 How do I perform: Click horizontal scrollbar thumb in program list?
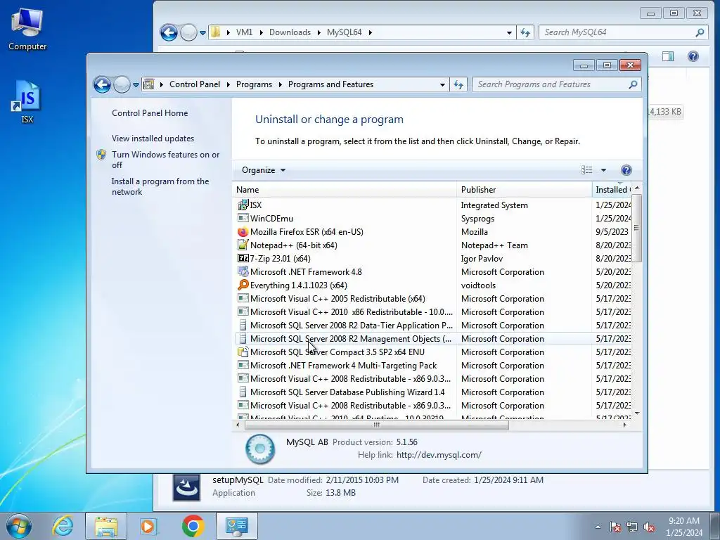(377, 425)
